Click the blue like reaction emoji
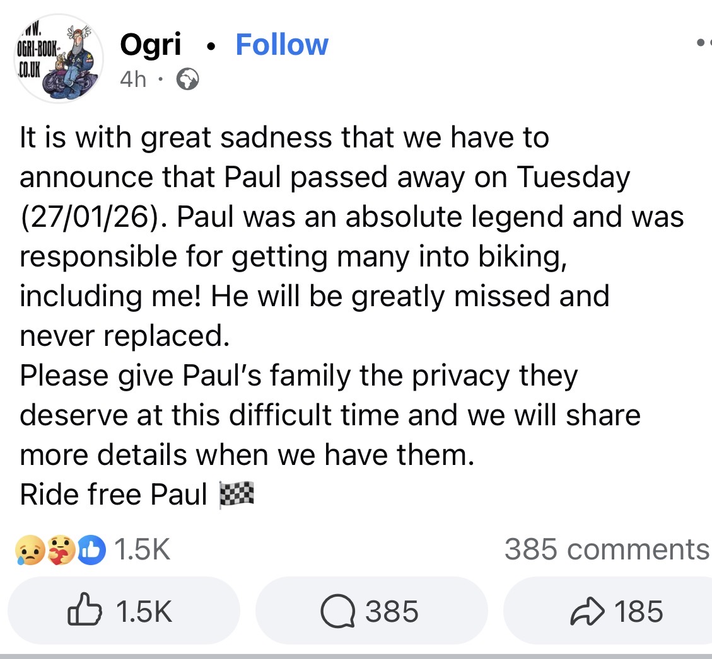Image resolution: width=712 pixels, height=659 pixels. tap(92, 549)
